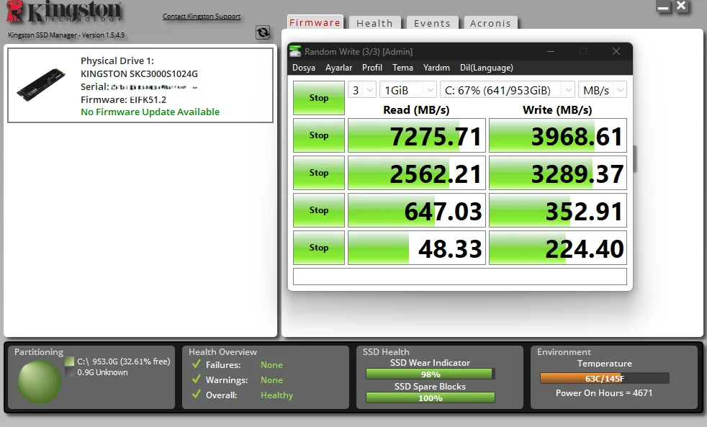Click '0.9G Unknown' partition text
Image resolution: width=707 pixels, height=427 pixels.
pyautogui.click(x=102, y=372)
